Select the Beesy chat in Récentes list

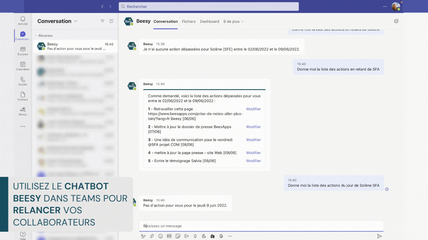coord(75,46)
